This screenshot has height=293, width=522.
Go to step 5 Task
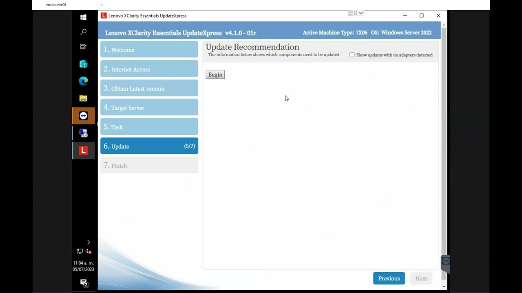point(149,127)
